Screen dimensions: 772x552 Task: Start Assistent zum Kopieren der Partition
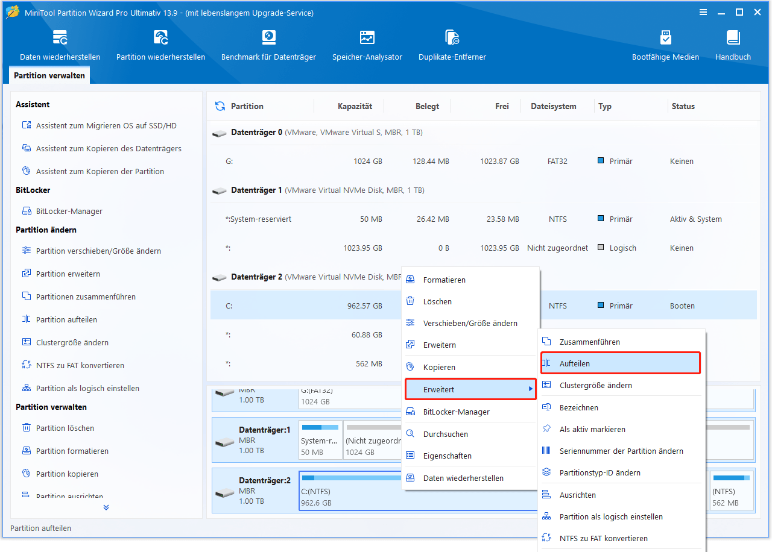[x=93, y=171]
